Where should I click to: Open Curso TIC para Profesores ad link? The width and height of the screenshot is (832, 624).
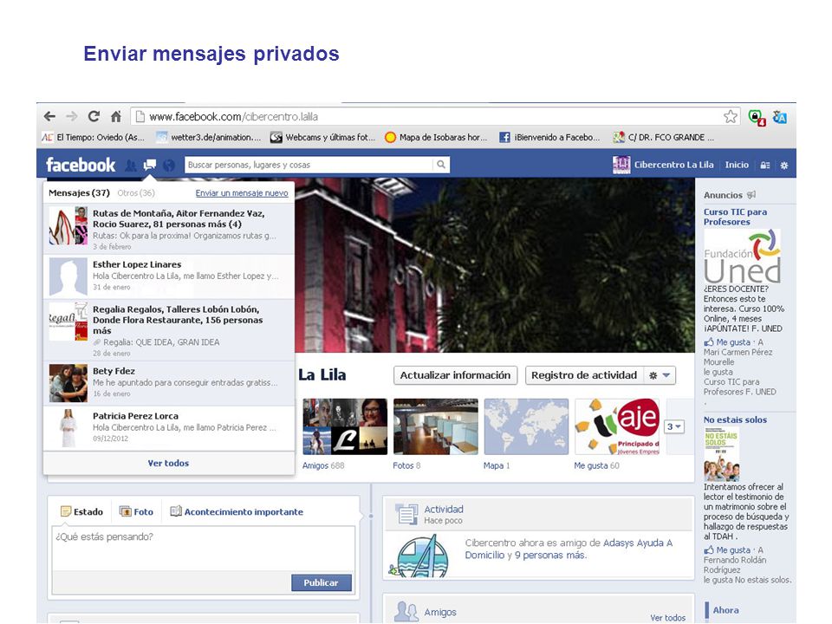point(735,217)
